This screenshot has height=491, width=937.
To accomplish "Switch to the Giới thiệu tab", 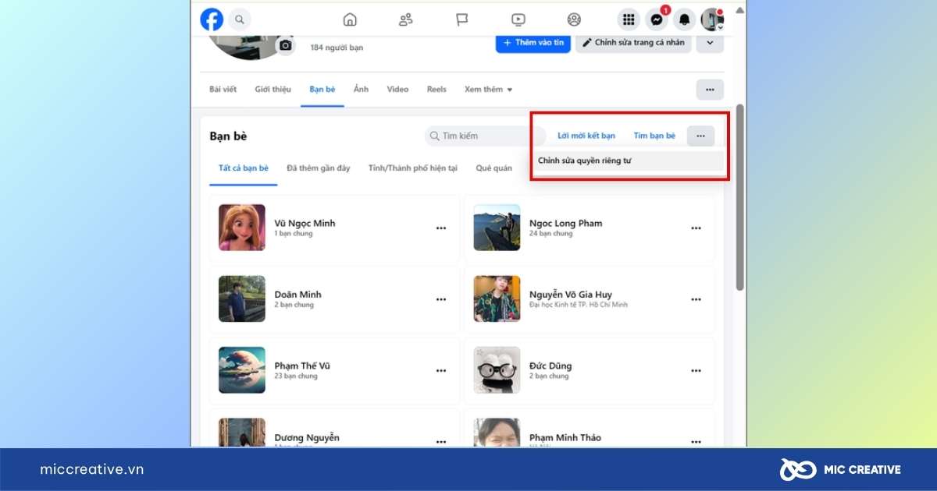I will [273, 90].
